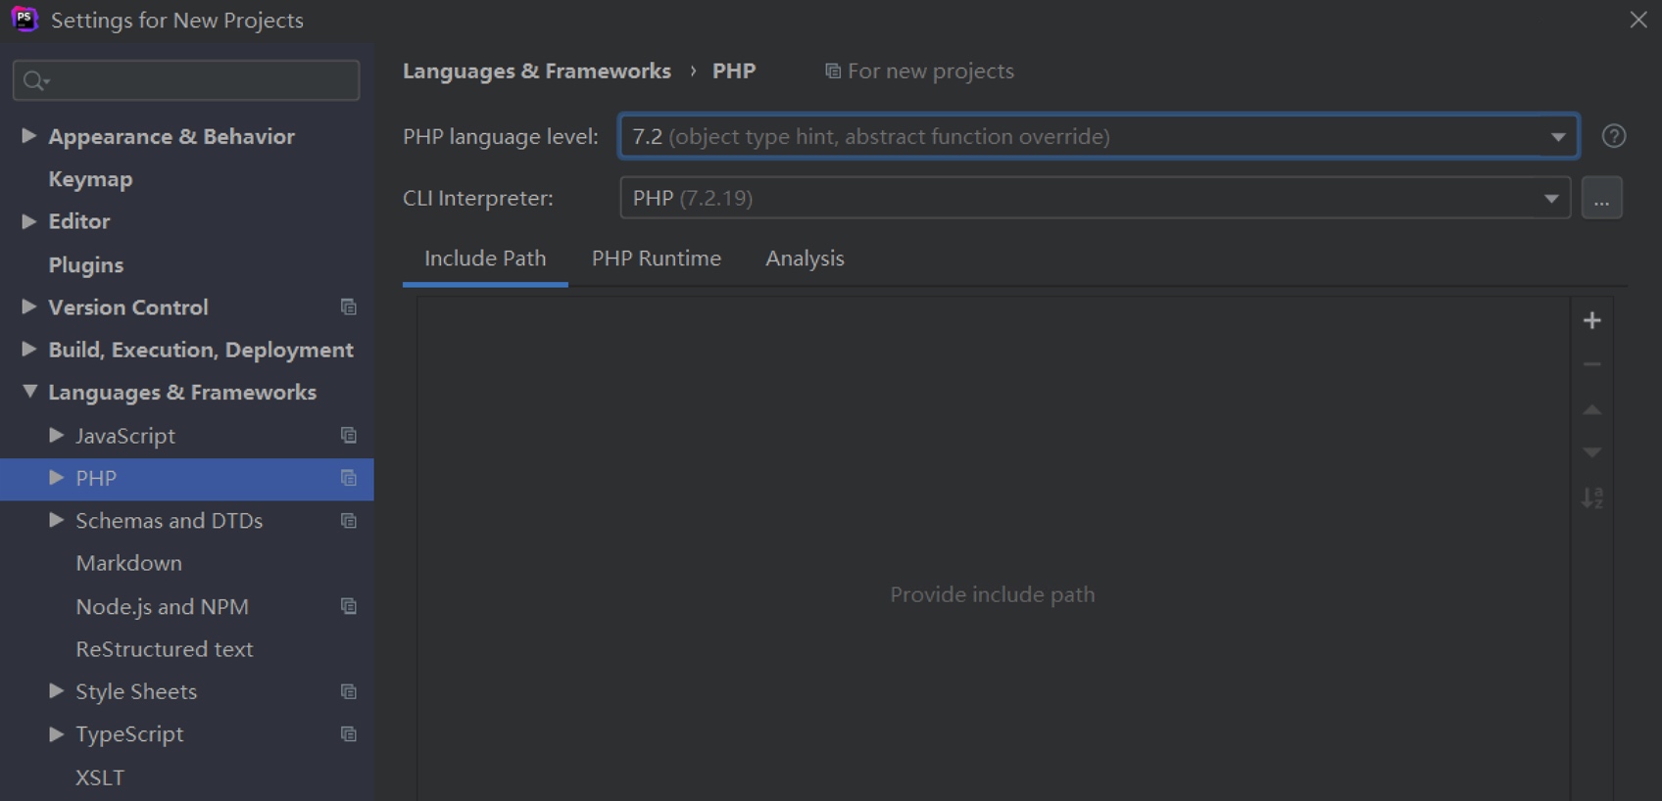Open the CLI Interpreter dropdown
The image size is (1662, 801).
coord(1551,198)
